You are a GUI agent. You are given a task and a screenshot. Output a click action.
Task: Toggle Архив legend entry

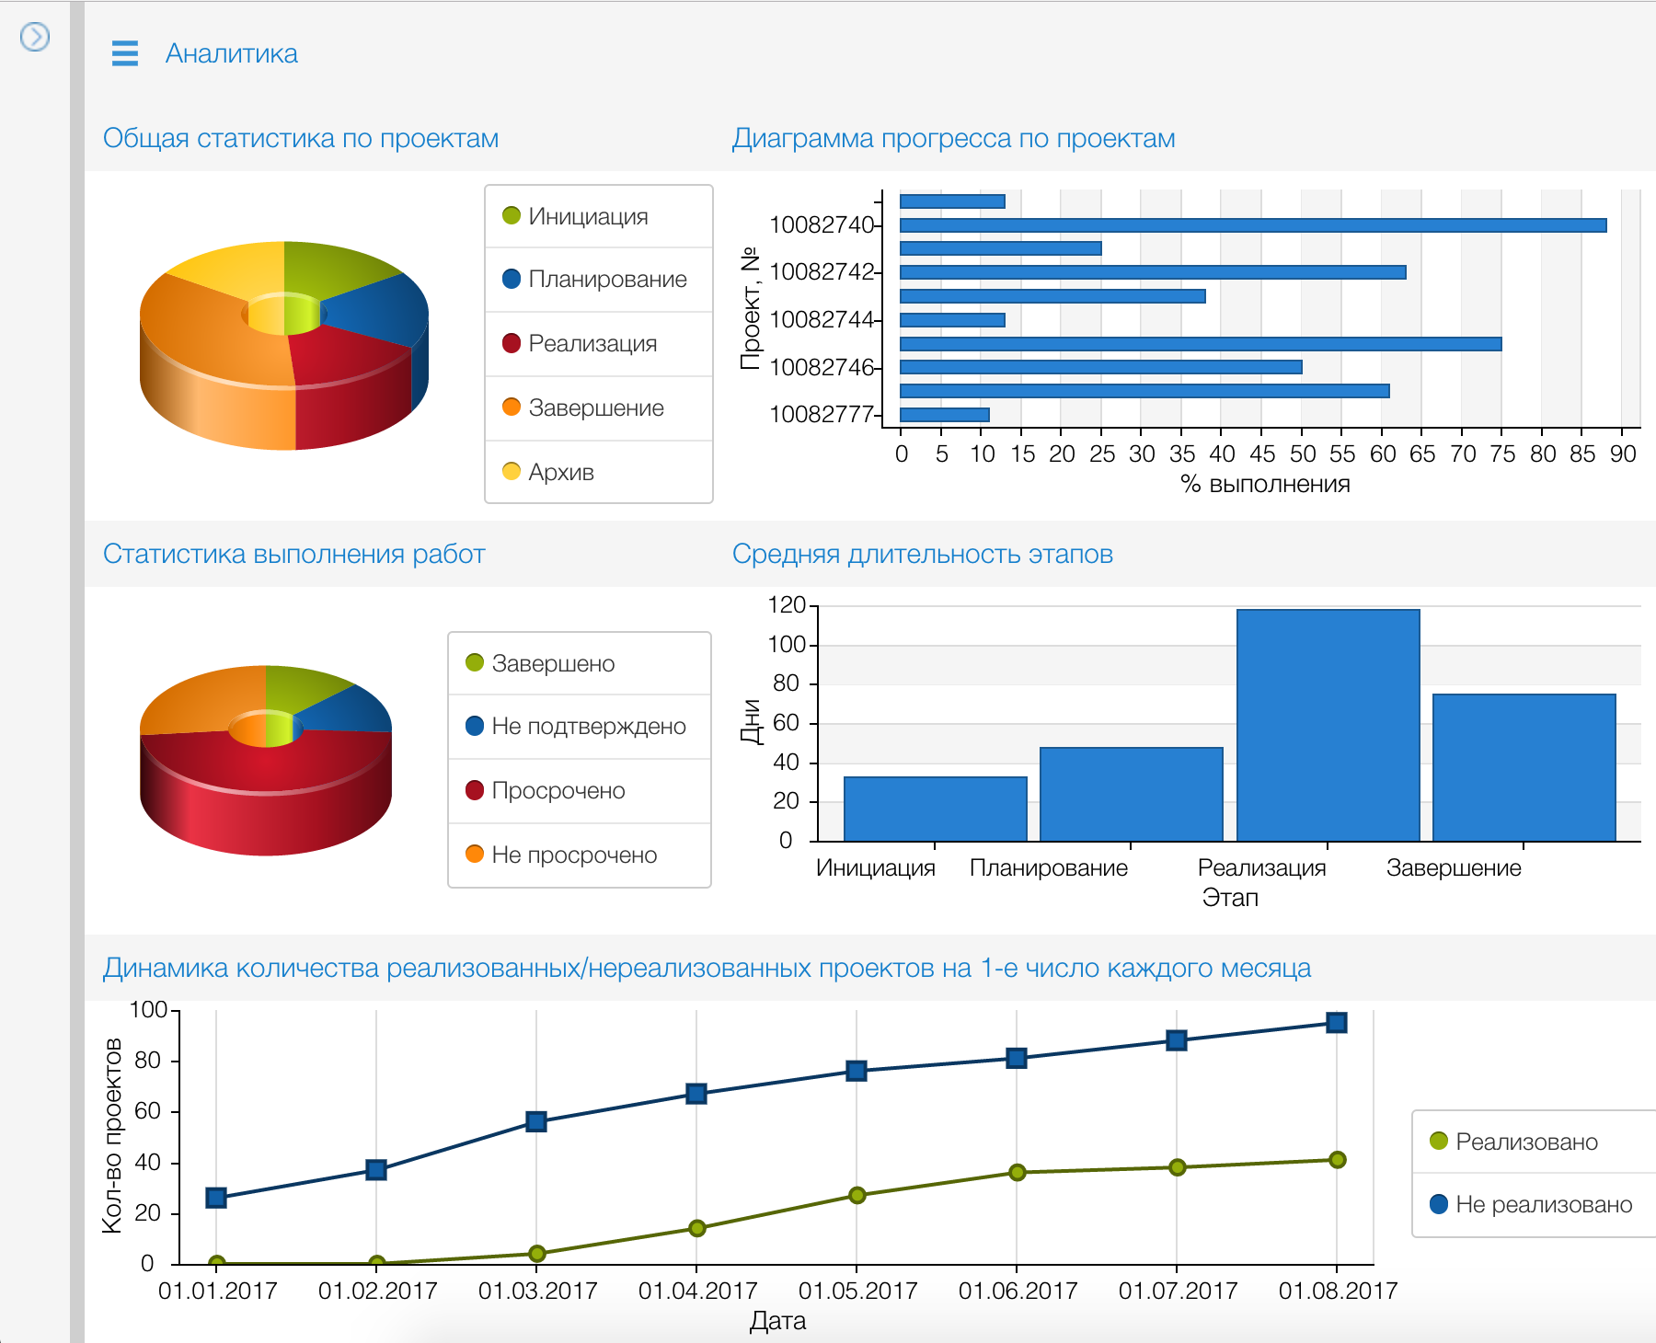(x=560, y=472)
